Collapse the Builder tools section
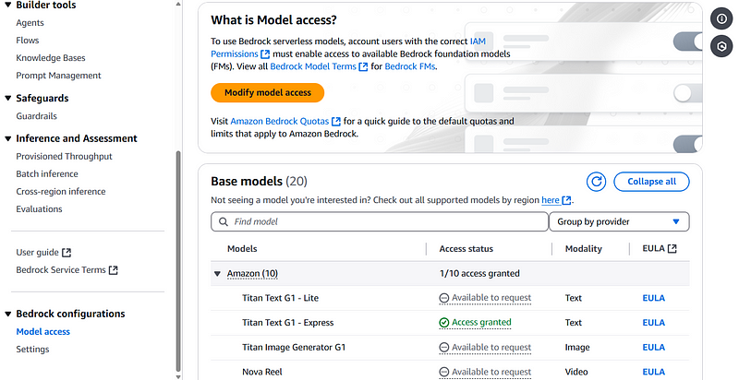The height and width of the screenshot is (380, 739). (8, 5)
